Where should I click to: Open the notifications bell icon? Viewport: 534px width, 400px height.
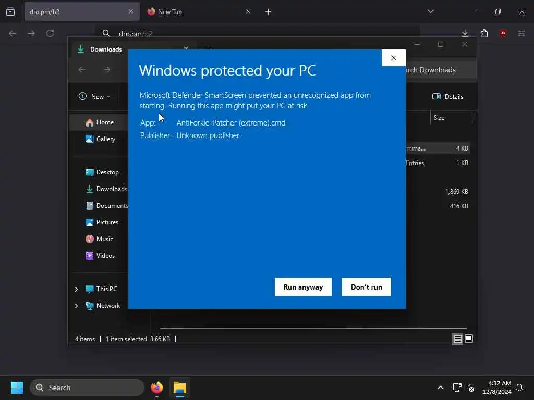pos(519,387)
